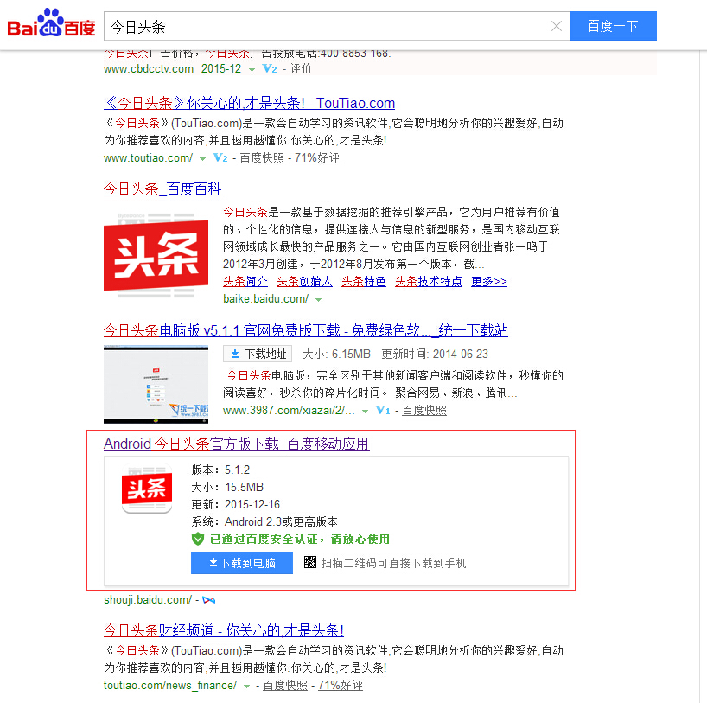Open the www.cbdcctv.com result URL

click(x=149, y=69)
